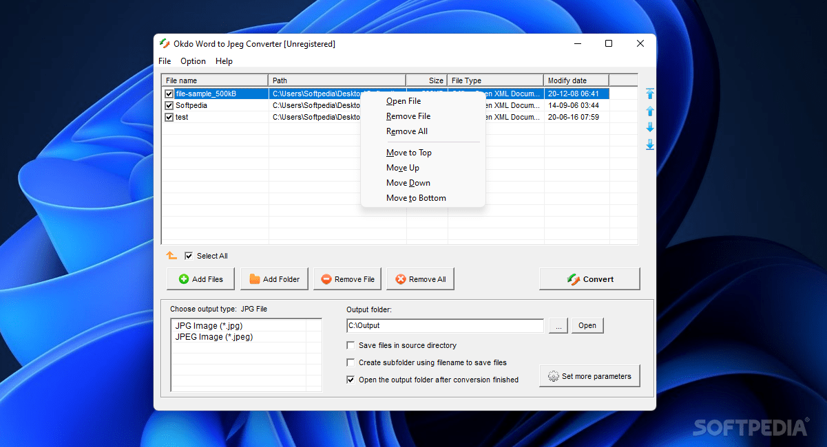Toggle the Select All checkbox

tap(189, 256)
